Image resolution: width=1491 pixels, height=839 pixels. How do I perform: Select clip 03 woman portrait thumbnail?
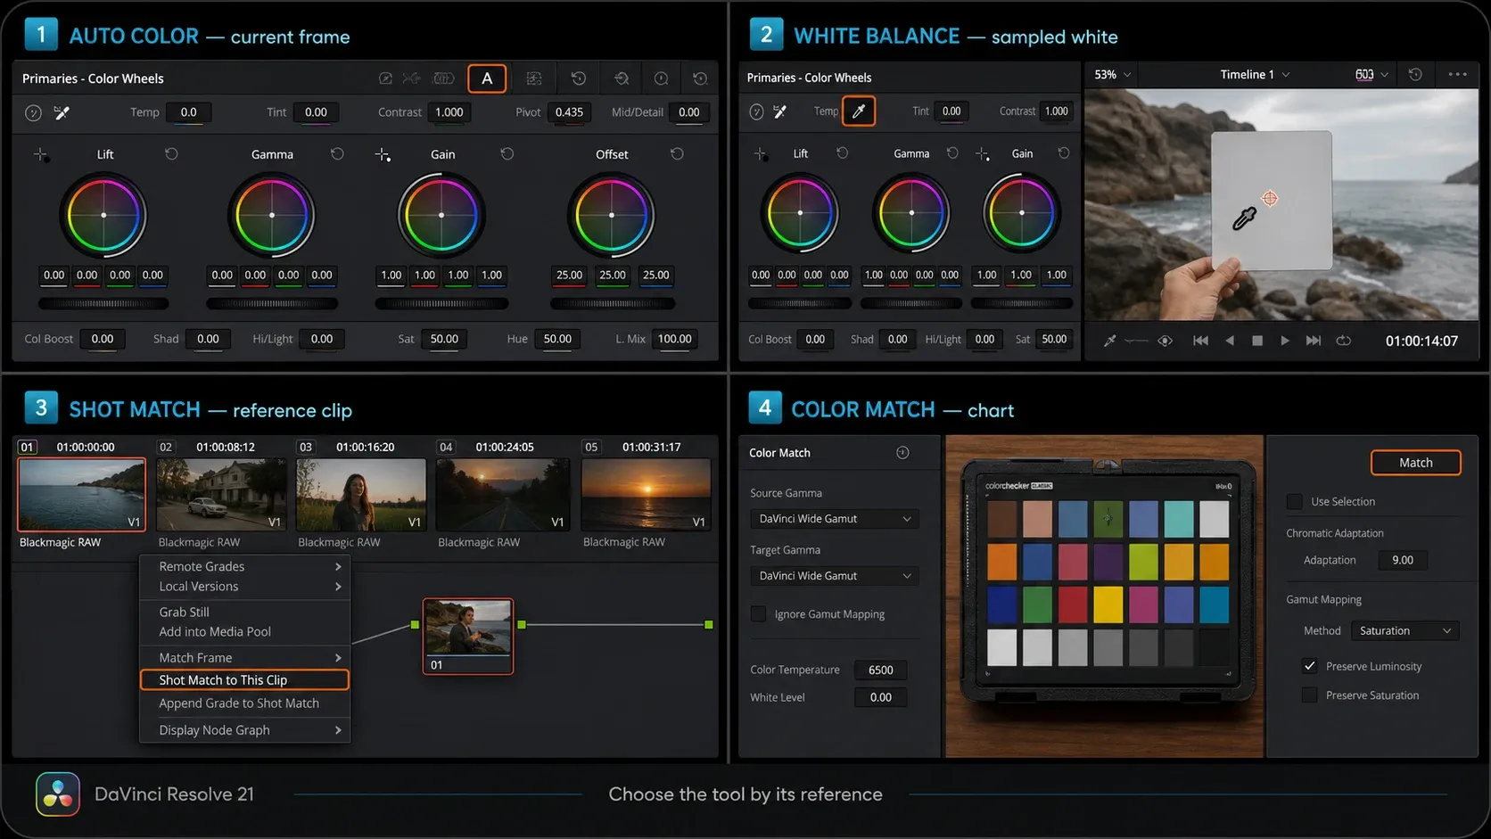(x=361, y=495)
